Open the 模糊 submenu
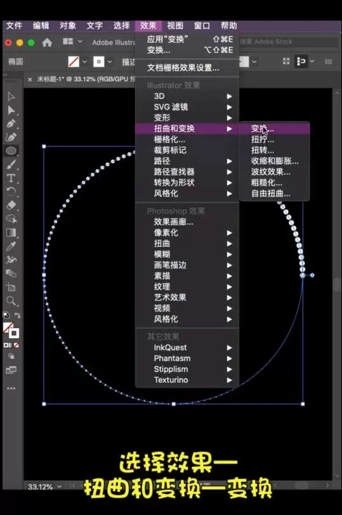This screenshot has height=515, width=342. (187, 255)
